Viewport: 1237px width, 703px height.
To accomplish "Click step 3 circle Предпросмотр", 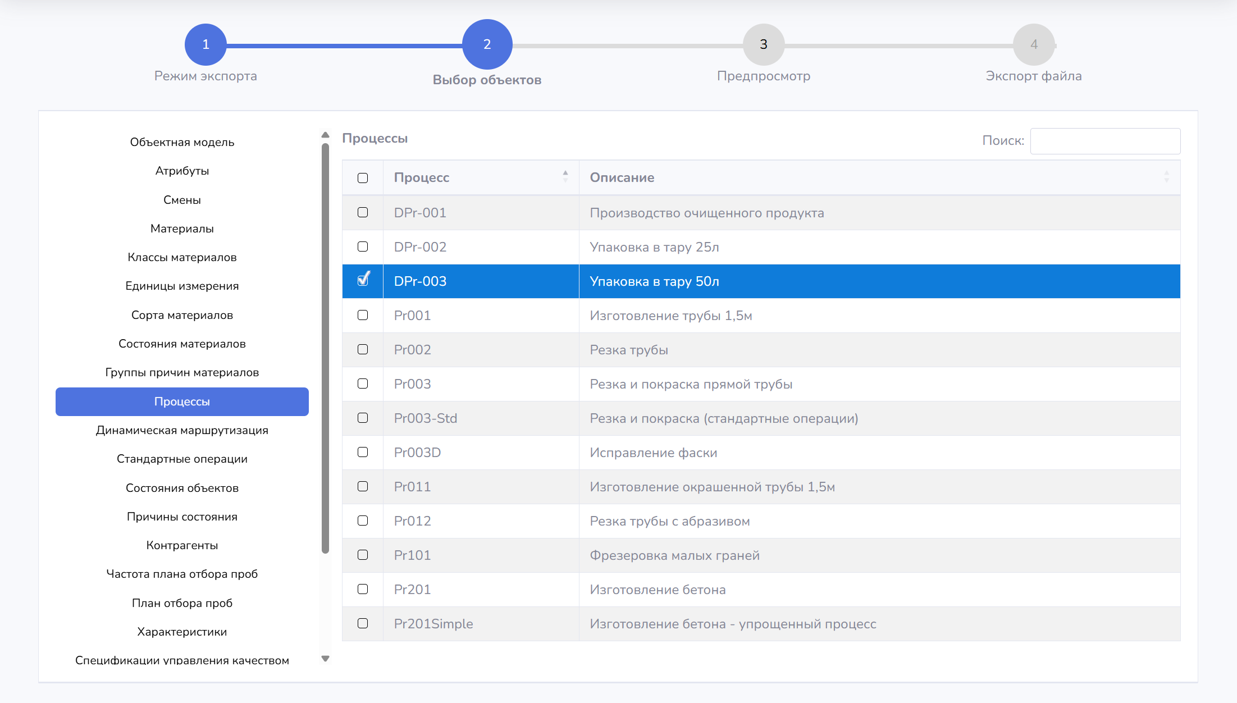I will tap(763, 44).
